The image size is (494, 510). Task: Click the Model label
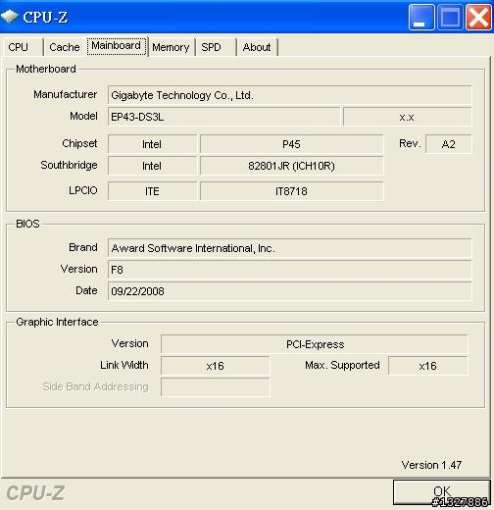[x=83, y=116]
